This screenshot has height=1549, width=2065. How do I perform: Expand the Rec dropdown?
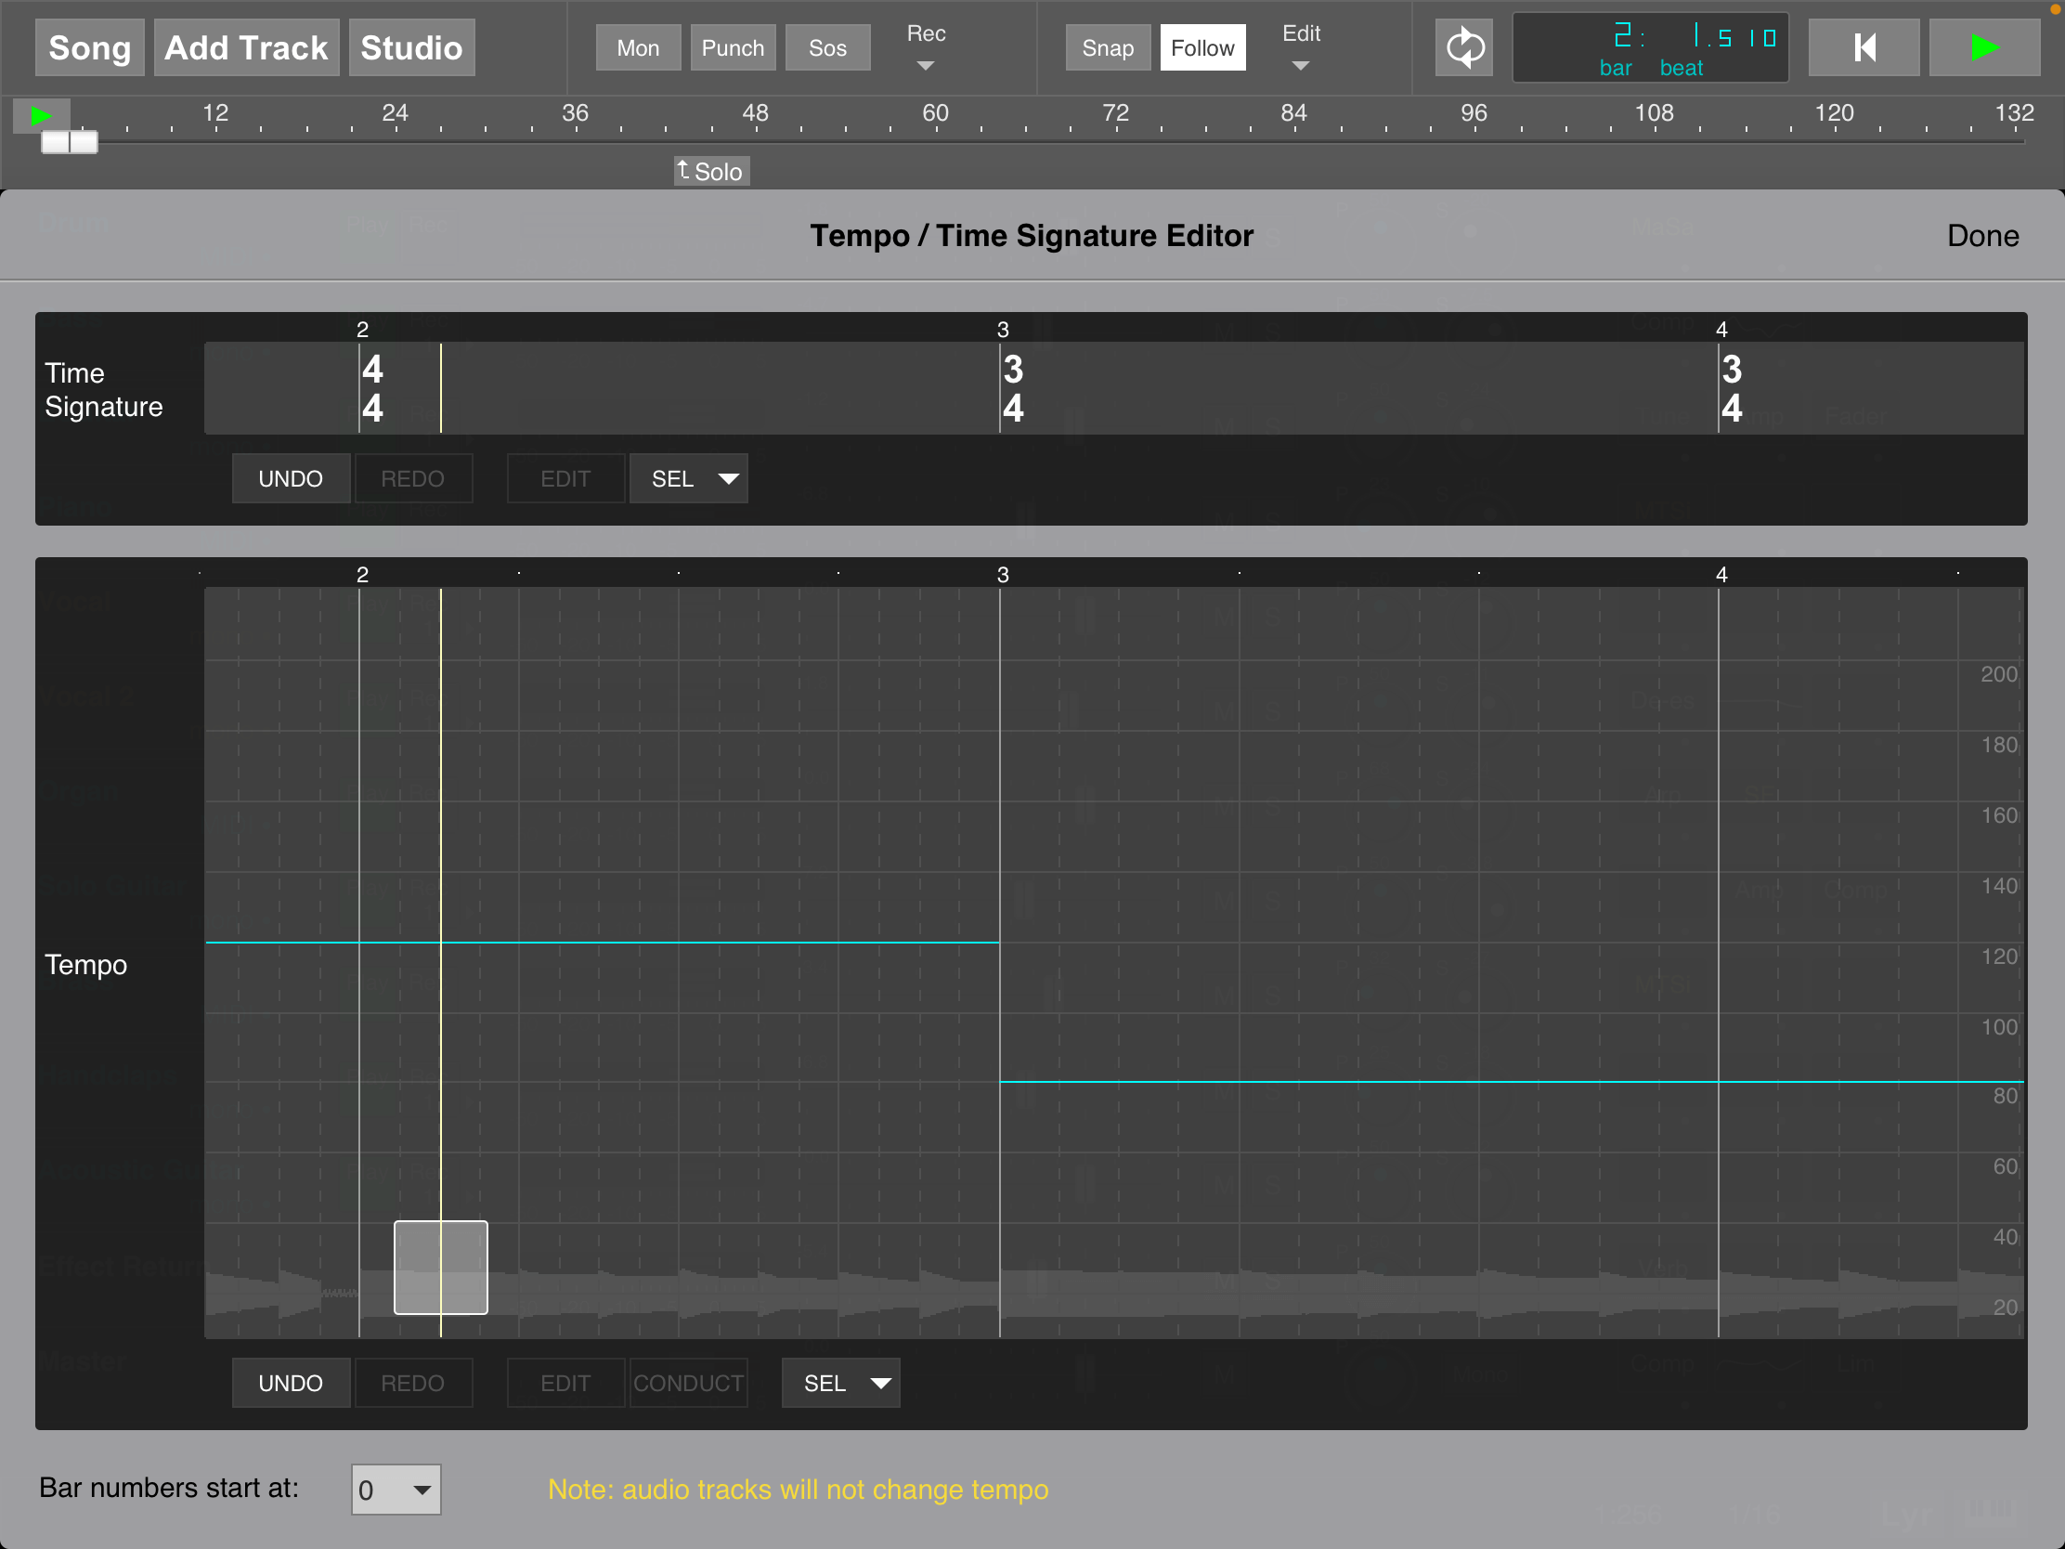pyautogui.click(x=926, y=47)
